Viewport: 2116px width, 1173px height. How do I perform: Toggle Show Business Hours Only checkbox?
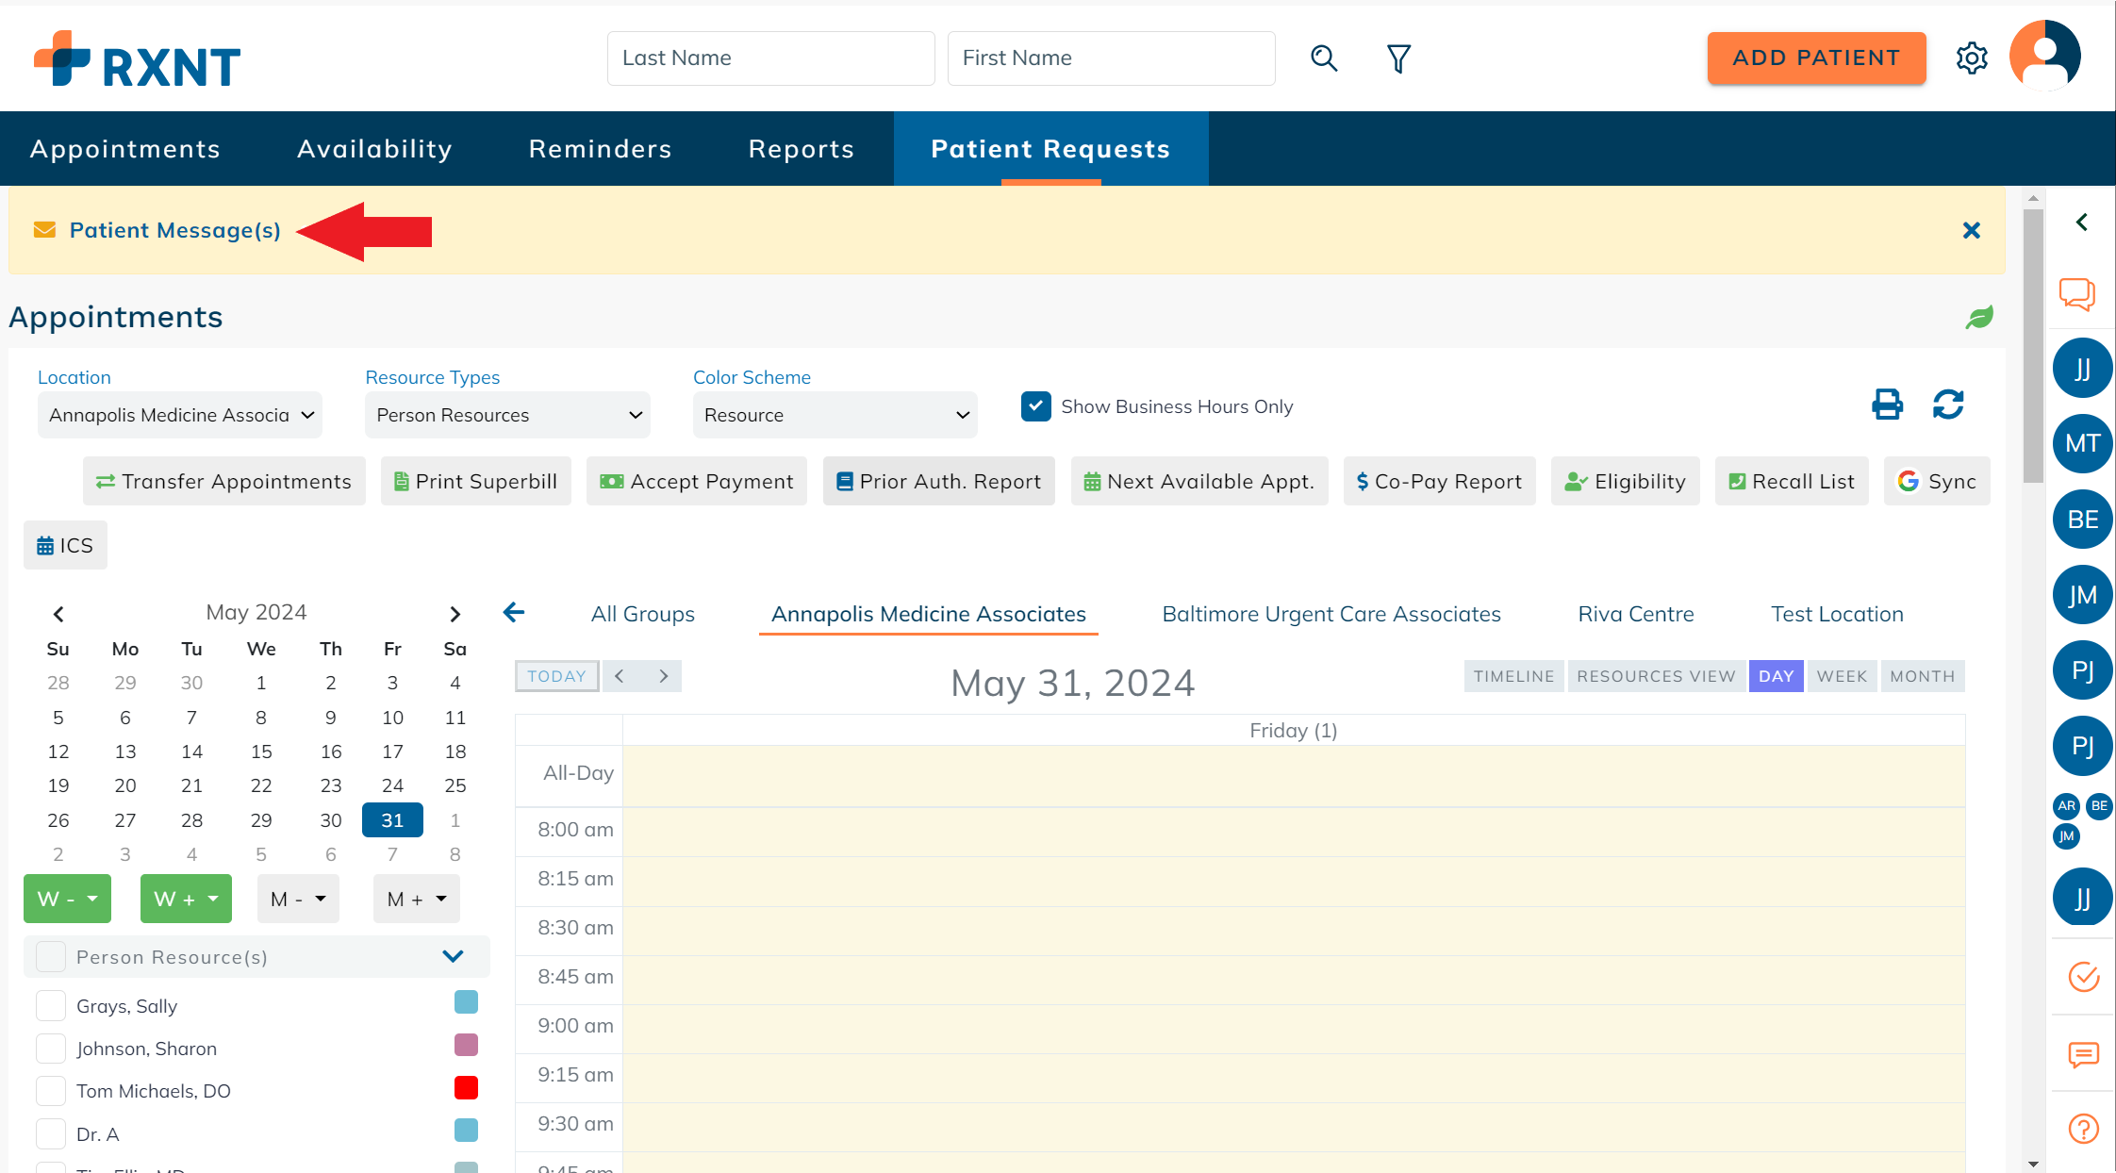pos(1036,406)
